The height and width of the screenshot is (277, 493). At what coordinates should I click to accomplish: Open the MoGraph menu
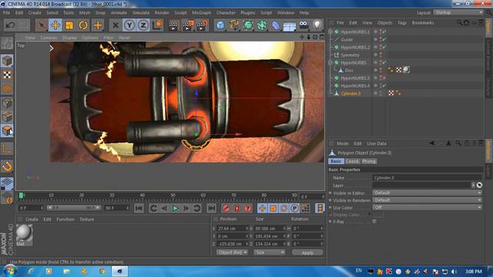coord(202,13)
